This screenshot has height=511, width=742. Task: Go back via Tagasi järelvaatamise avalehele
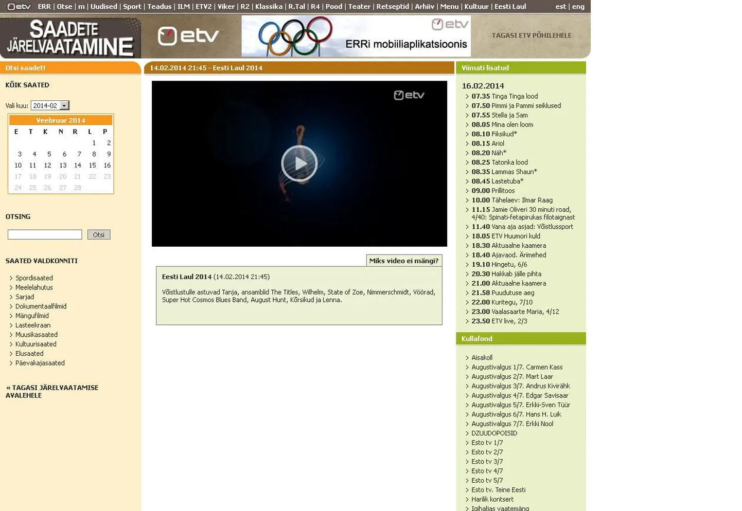[52, 392]
